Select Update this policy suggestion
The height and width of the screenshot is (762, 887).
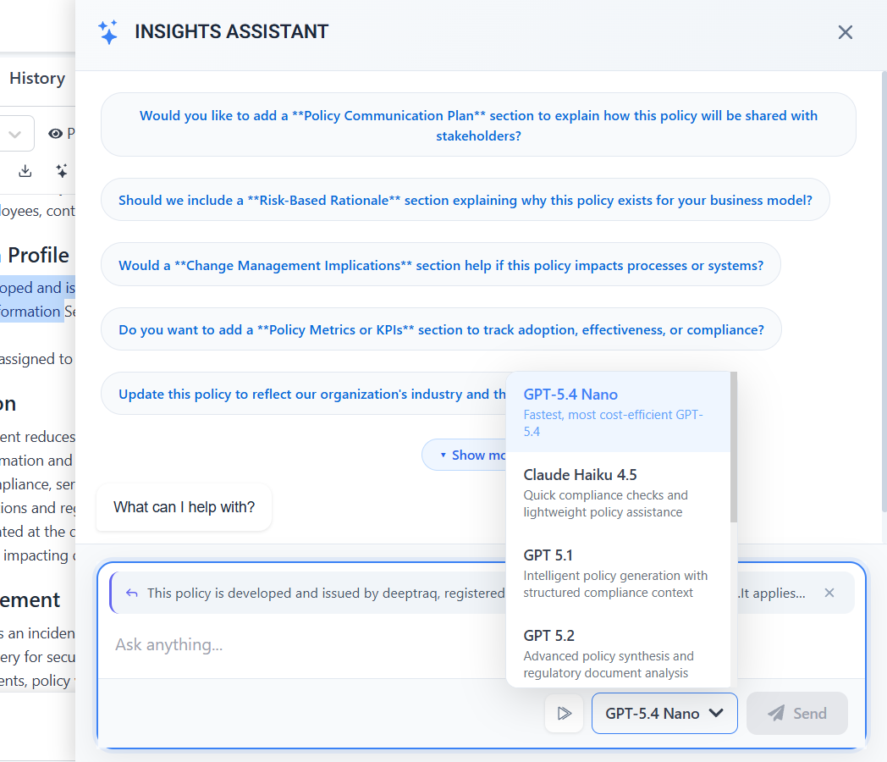(x=304, y=394)
